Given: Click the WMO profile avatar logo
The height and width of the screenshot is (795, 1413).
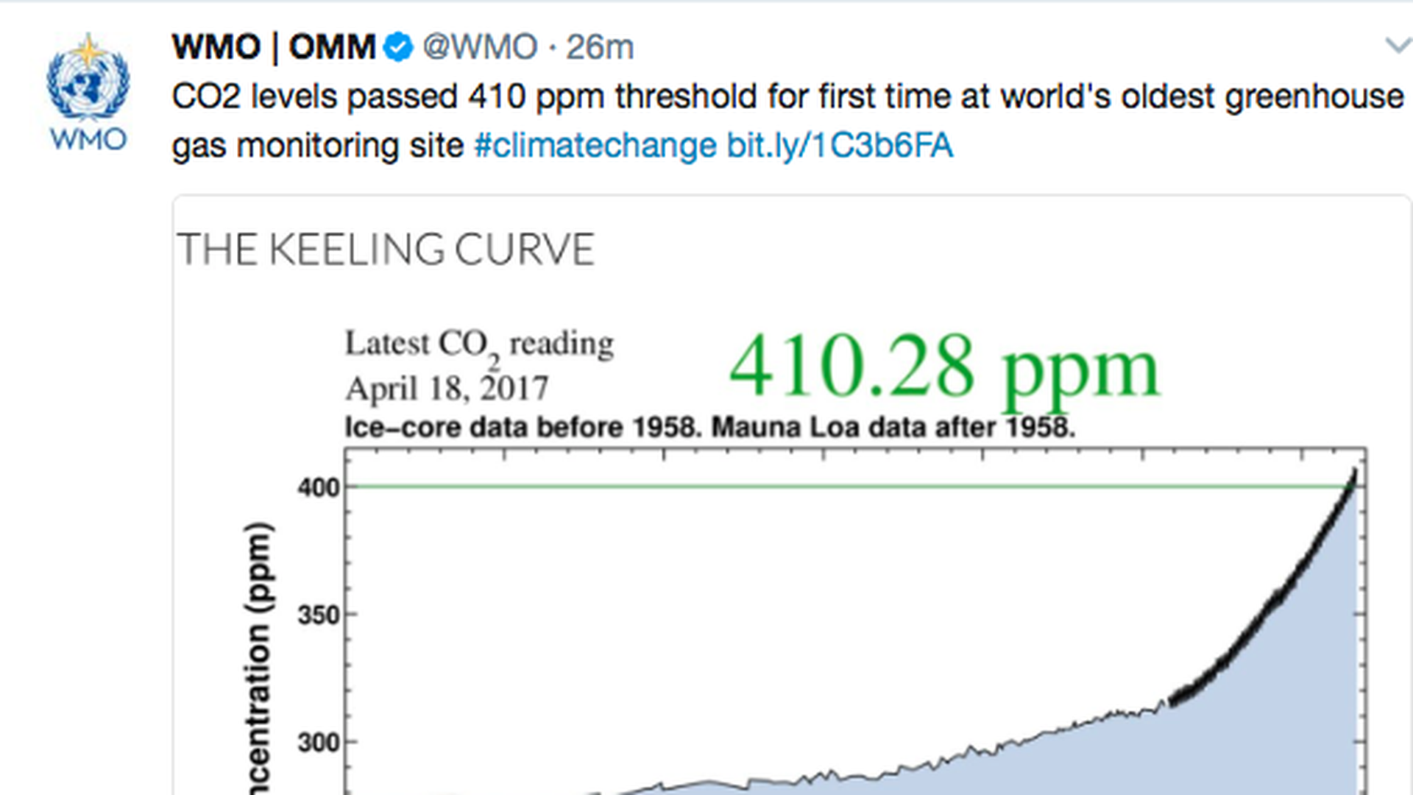Looking at the screenshot, I should point(88,91).
